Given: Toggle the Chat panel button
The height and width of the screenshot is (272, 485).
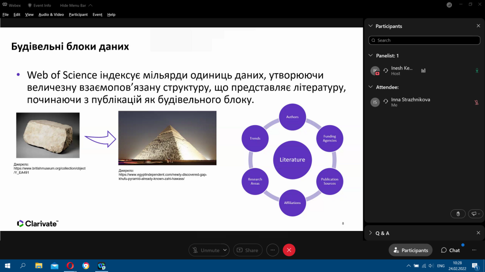Looking at the screenshot, I should (x=450, y=250).
